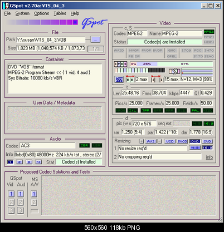Click the I P B S frame-type legend
224x232 pixels.
pos(120,64)
